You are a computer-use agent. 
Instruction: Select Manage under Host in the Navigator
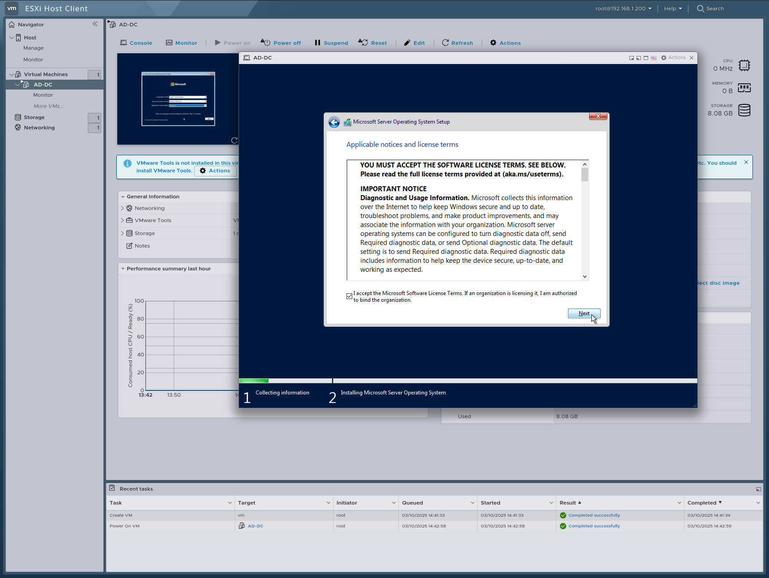[33, 48]
